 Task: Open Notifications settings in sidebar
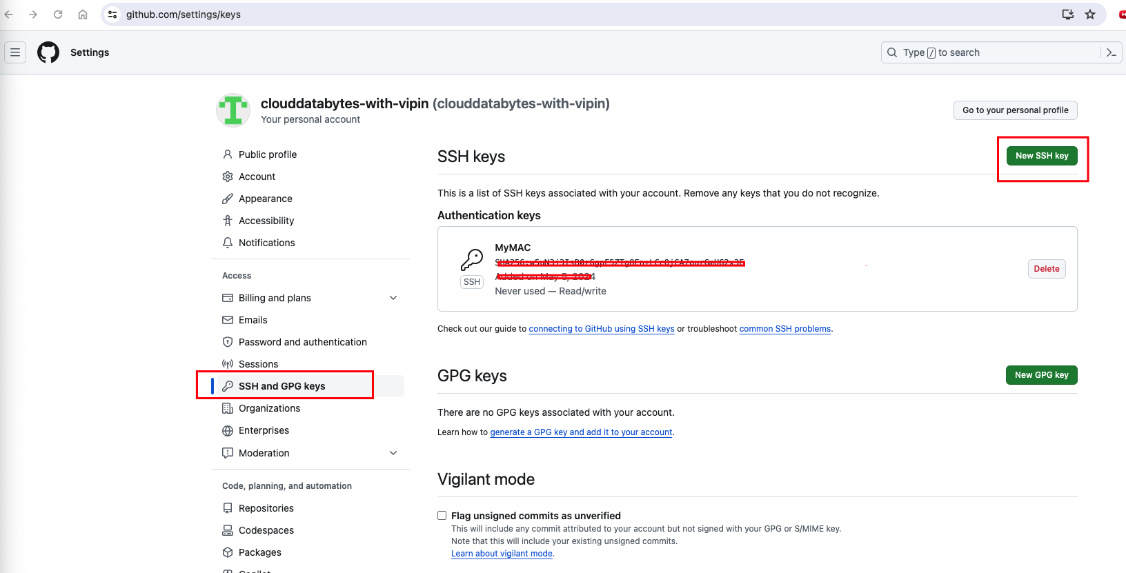pyautogui.click(x=266, y=243)
